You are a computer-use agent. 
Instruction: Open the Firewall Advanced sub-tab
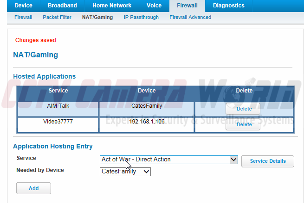coord(190,17)
